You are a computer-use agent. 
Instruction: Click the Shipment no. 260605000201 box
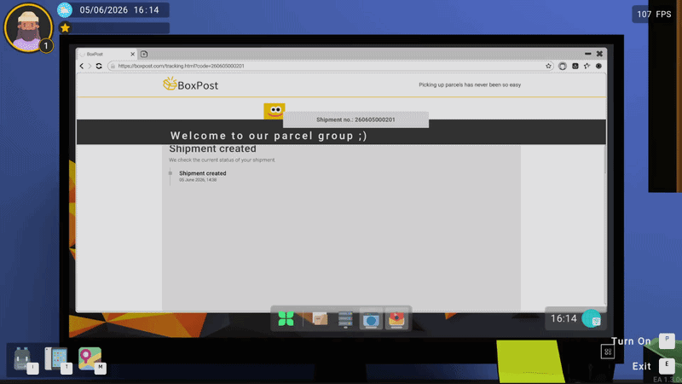pyautogui.click(x=355, y=119)
